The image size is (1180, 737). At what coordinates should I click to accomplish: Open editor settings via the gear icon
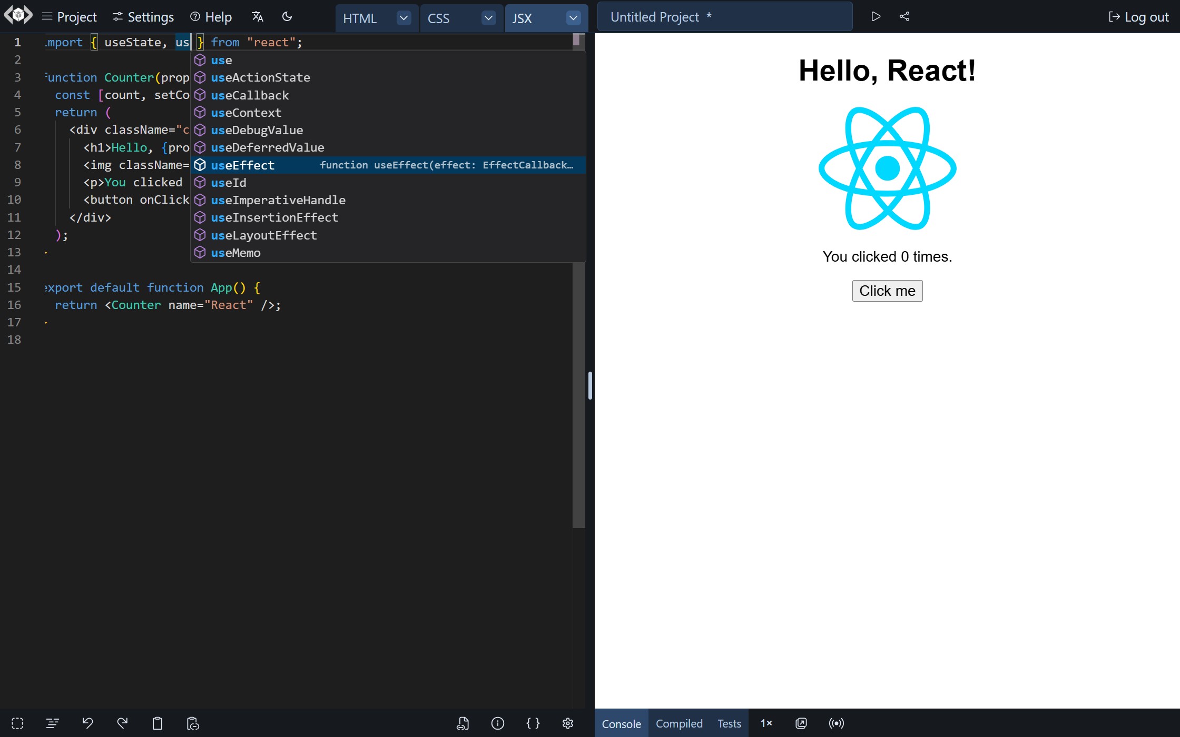pyautogui.click(x=568, y=723)
